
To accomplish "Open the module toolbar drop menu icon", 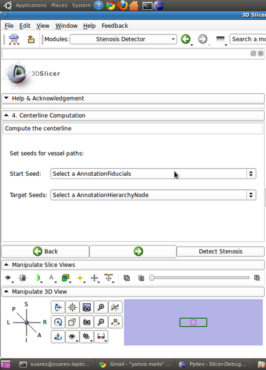I will 220,39.
